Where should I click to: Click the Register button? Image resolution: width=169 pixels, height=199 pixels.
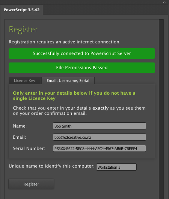(x=31, y=184)
